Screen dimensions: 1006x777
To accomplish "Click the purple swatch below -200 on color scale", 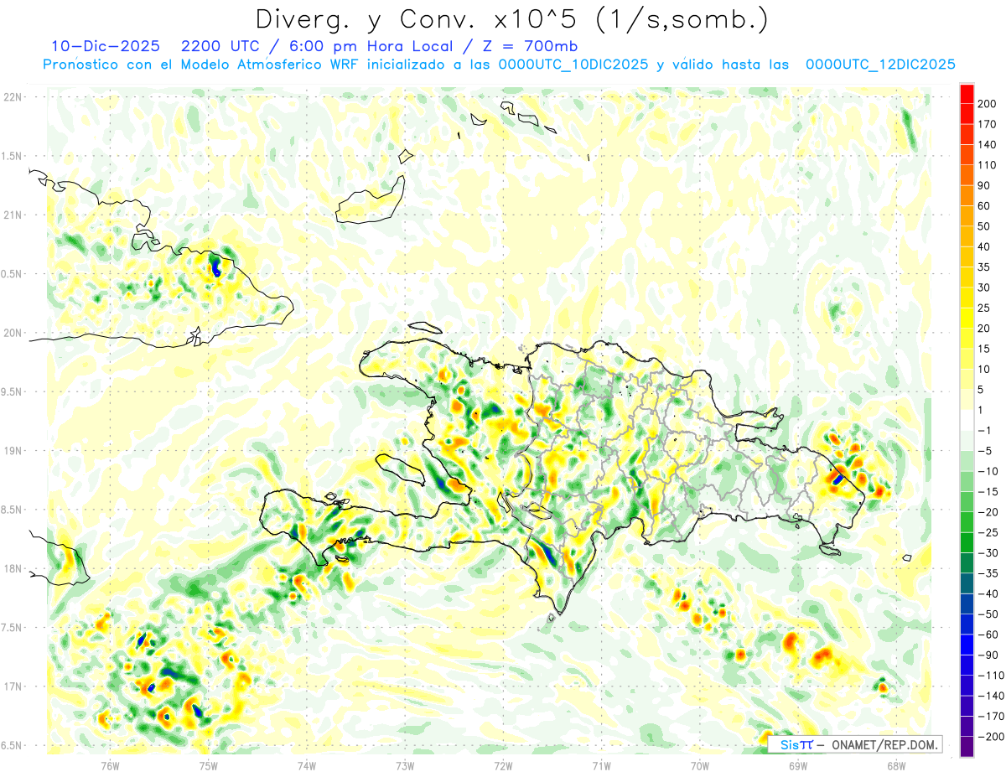I will click(967, 747).
